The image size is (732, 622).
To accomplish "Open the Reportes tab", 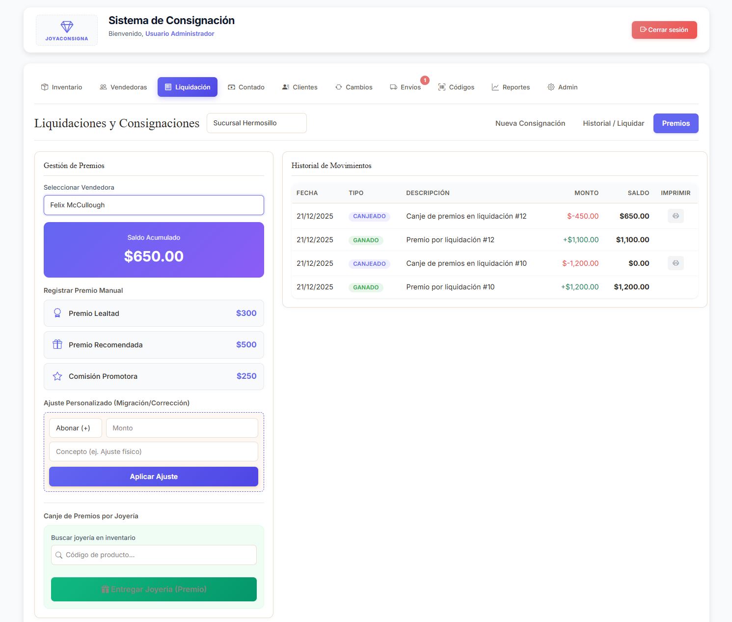I will [x=511, y=87].
